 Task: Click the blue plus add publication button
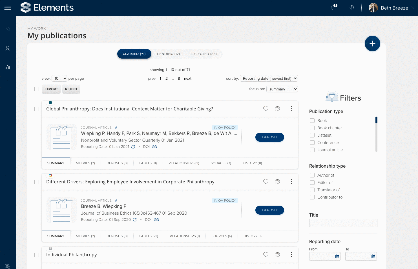pyautogui.click(x=372, y=44)
